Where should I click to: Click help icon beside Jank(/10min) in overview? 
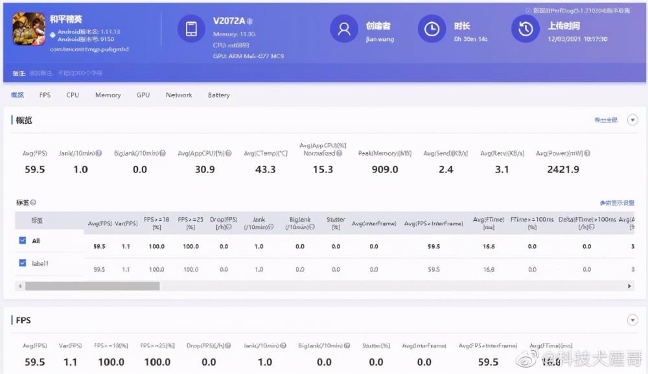click(x=98, y=154)
